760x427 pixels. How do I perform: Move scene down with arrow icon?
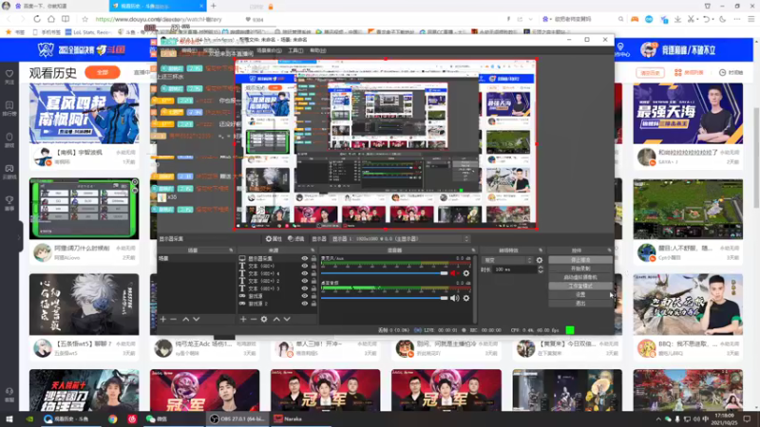point(197,319)
